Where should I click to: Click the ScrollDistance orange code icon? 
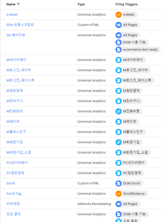(118, 193)
